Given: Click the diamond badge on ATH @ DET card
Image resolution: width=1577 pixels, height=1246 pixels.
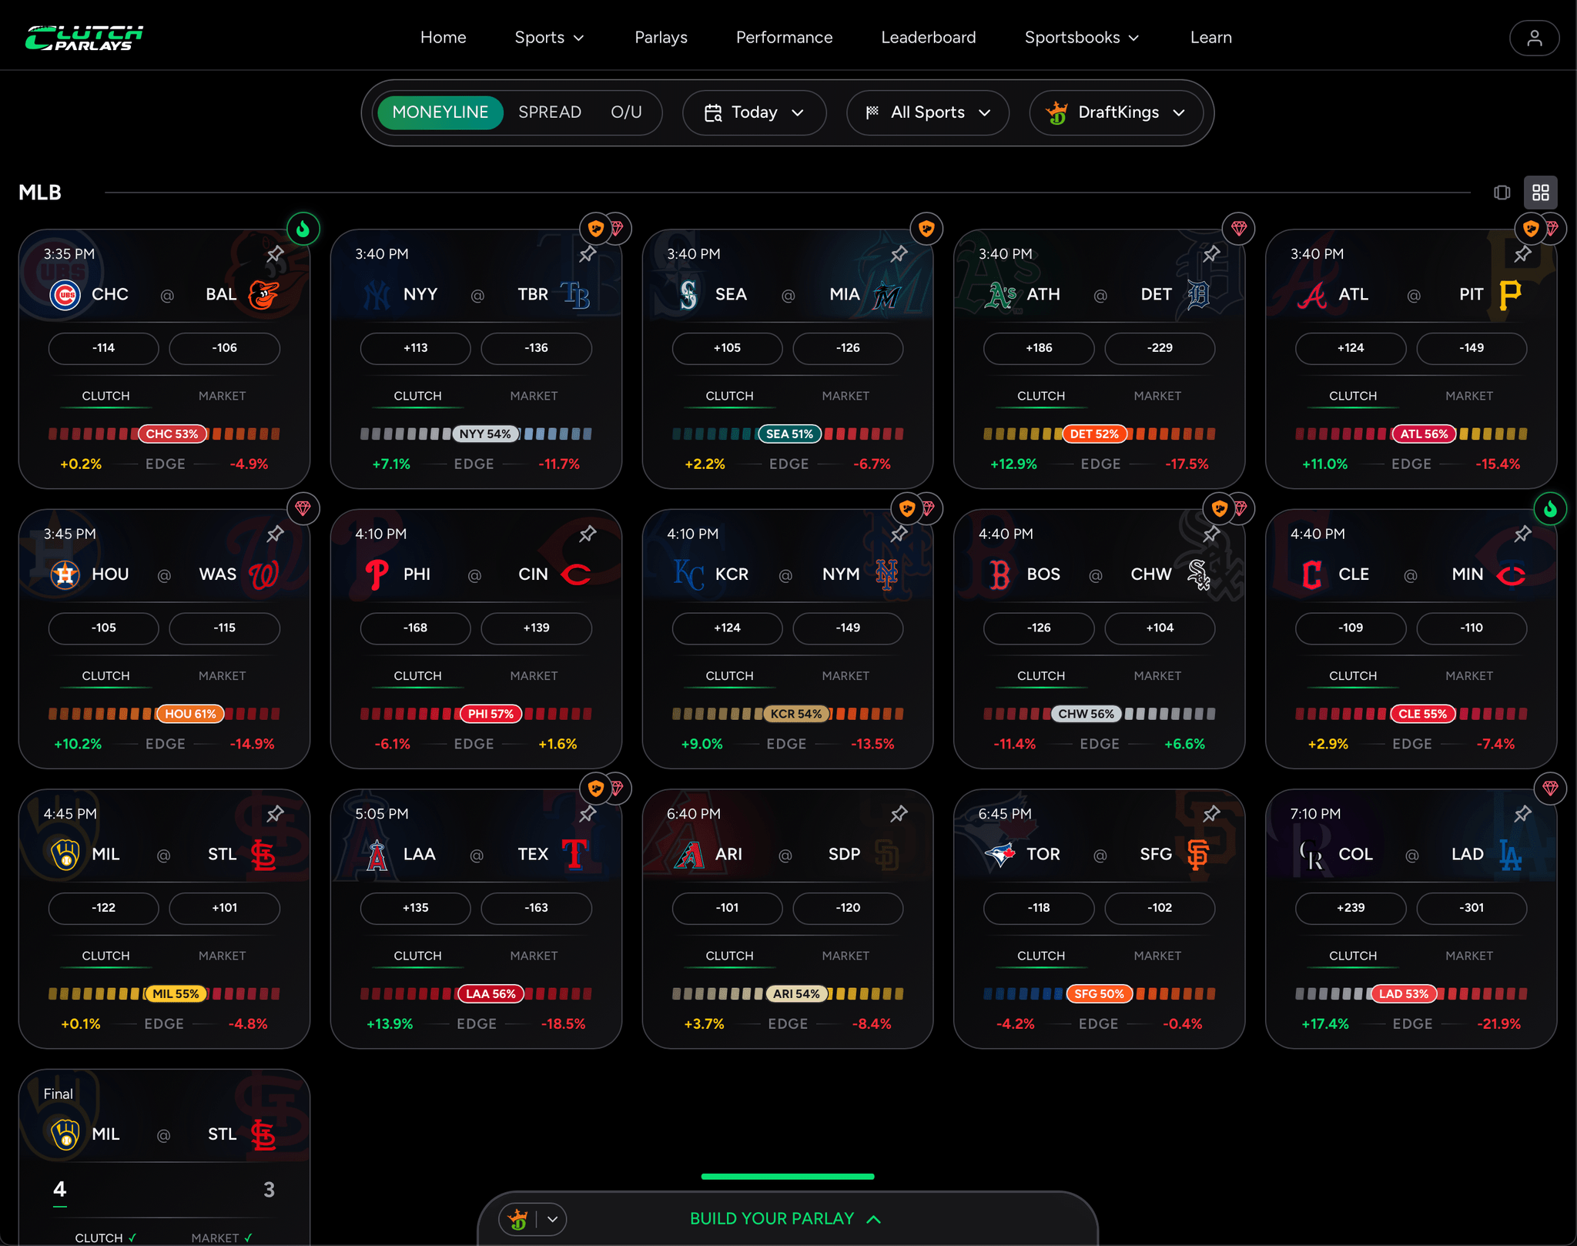Looking at the screenshot, I should tap(1239, 229).
